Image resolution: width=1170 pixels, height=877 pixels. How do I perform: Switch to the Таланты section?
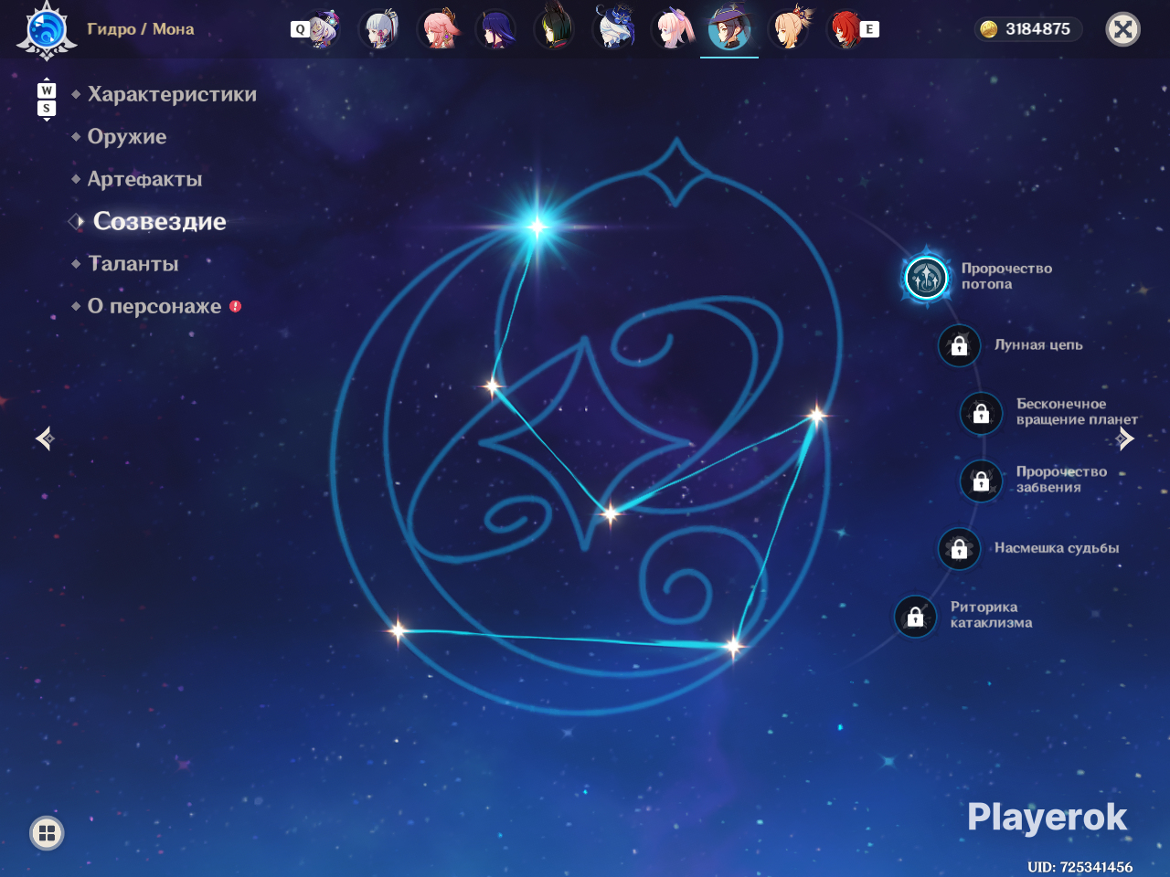[x=133, y=263]
